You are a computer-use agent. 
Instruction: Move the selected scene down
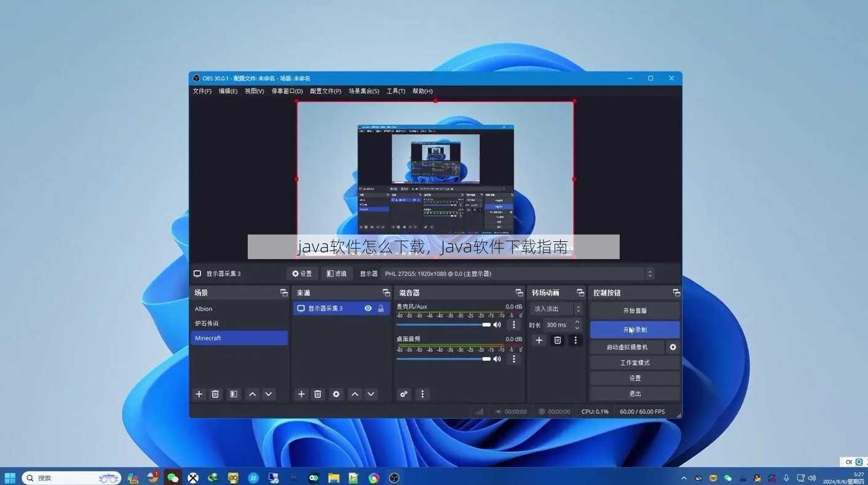pos(269,394)
